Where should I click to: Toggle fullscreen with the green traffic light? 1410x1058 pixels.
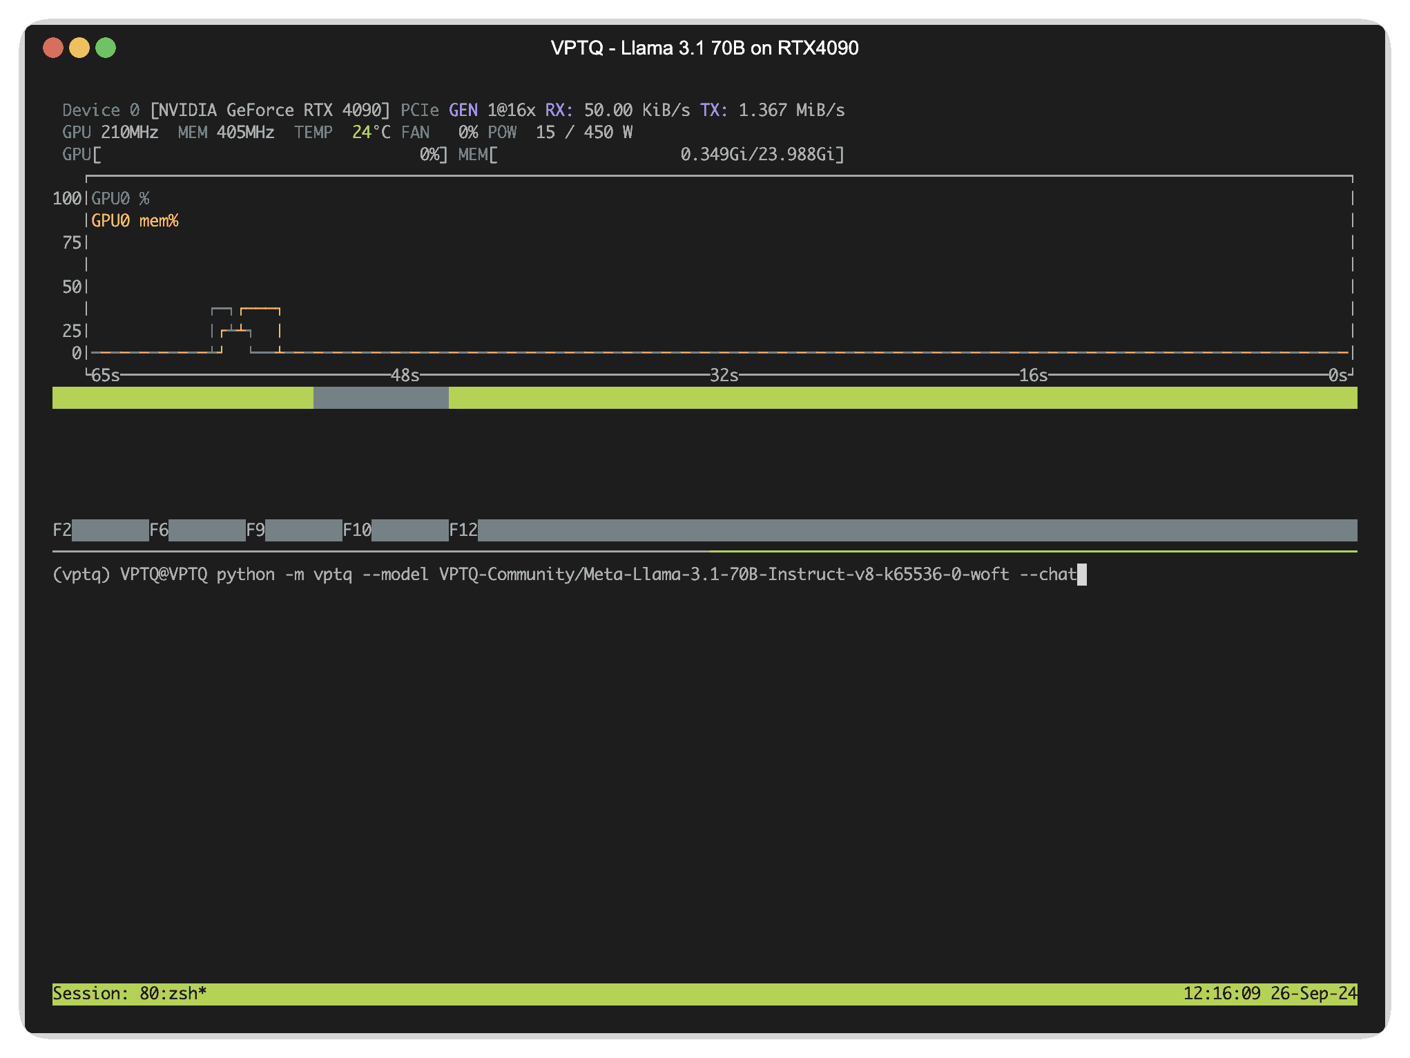(x=106, y=48)
